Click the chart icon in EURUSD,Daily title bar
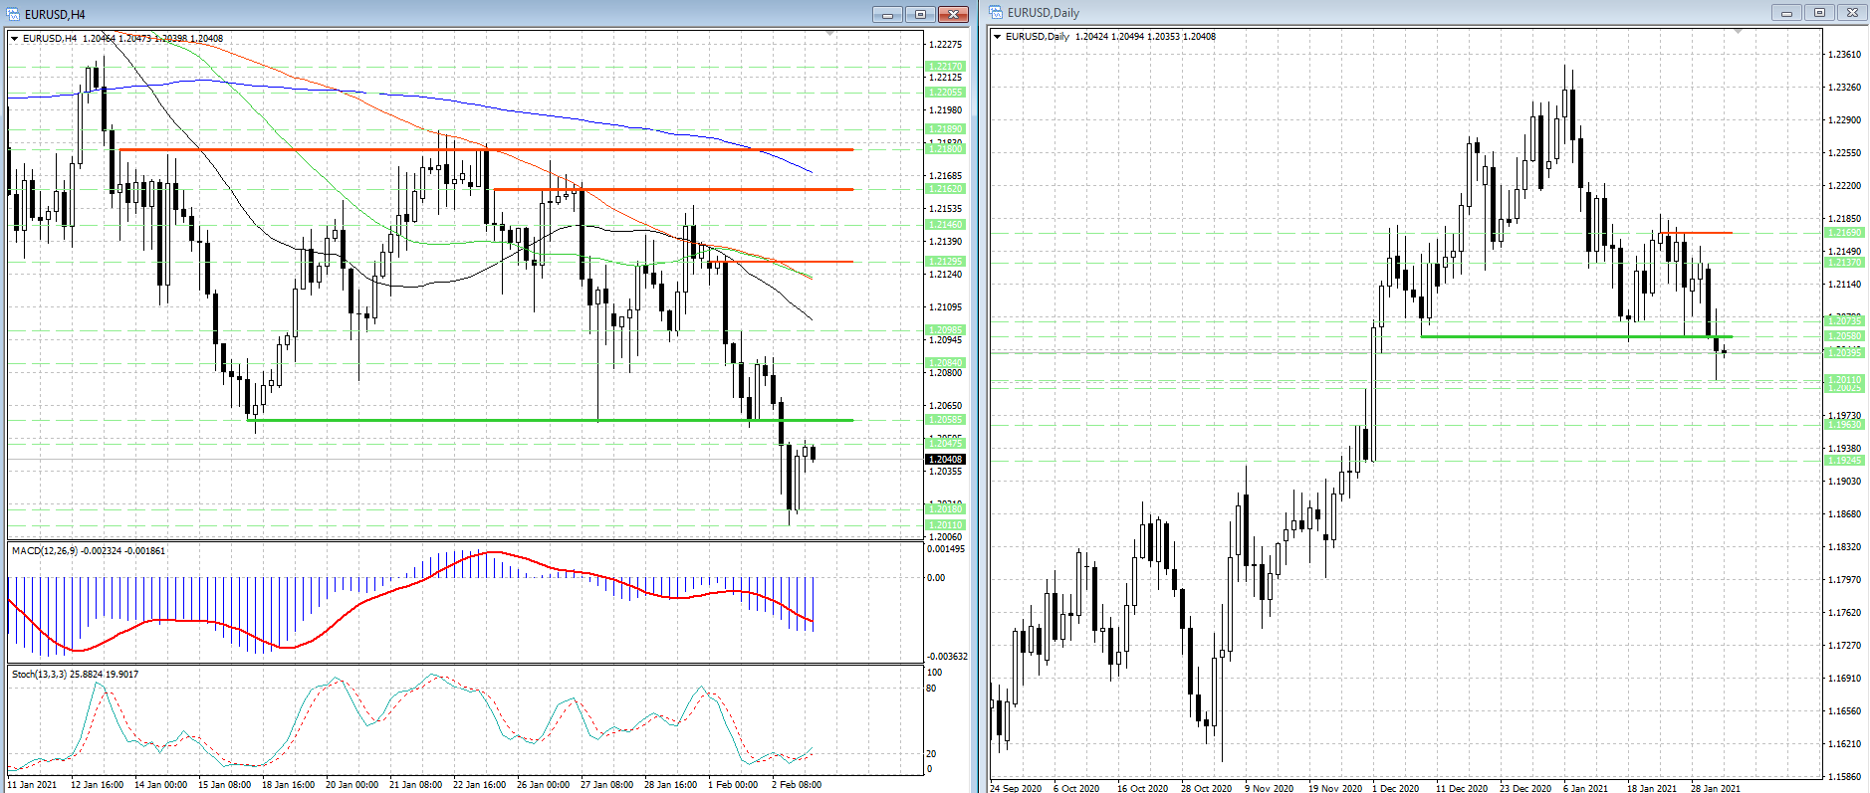This screenshot has height=793, width=1870. pyautogui.click(x=996, y=13)
